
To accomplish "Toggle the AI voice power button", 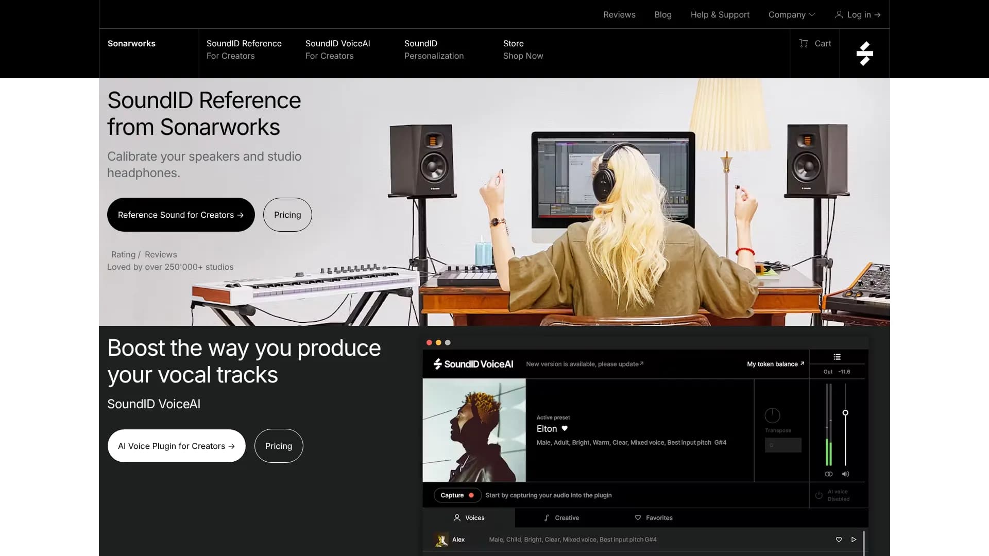I will click(x=819, y=495).
